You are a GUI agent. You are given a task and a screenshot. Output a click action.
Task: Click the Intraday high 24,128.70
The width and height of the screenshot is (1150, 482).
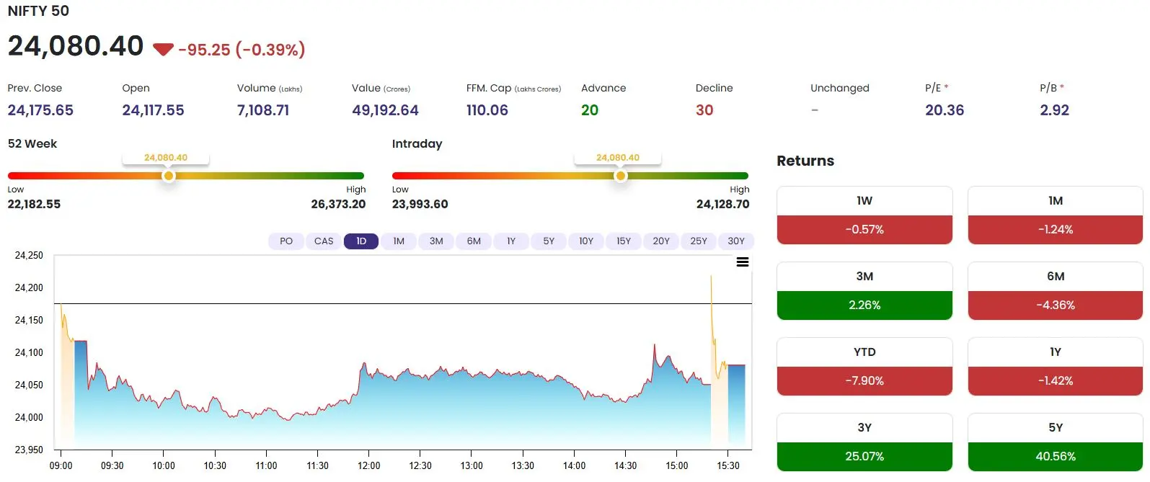pos(722,204)
